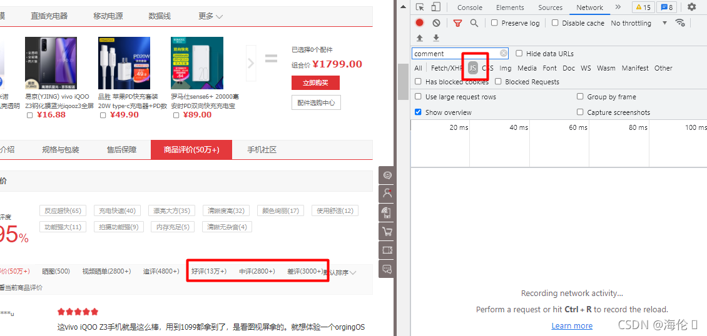Uncheck Show overview
This screenshot has height=336, width=707.
[418, 112]
